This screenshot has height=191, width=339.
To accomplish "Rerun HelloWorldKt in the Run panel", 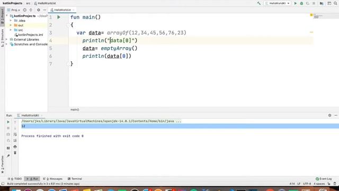I will 8,122.
